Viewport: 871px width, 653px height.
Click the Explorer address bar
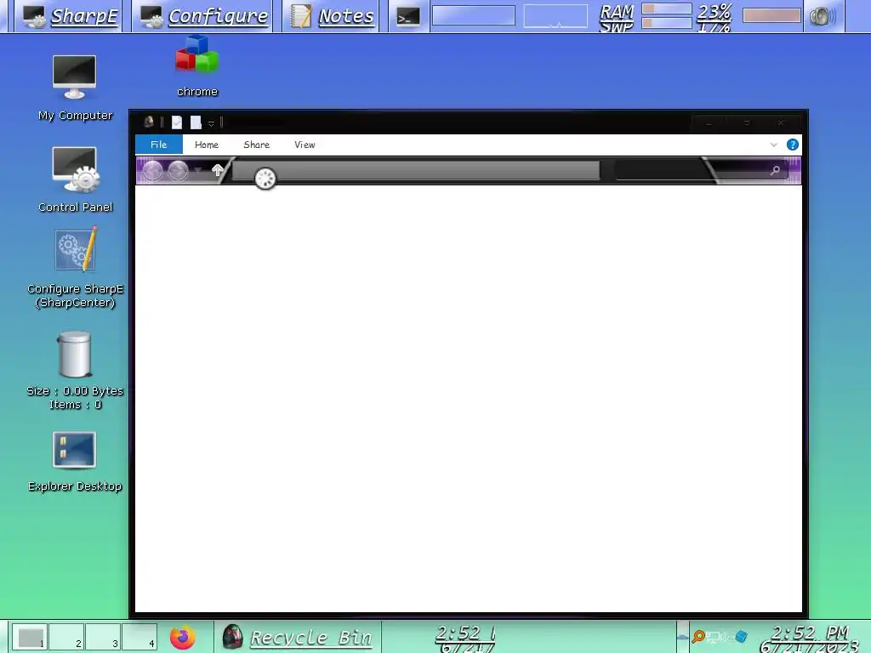(x=416, y=170)
